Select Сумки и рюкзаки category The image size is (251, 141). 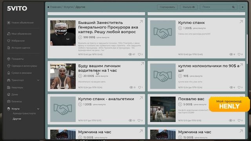[x=19, y=73]
